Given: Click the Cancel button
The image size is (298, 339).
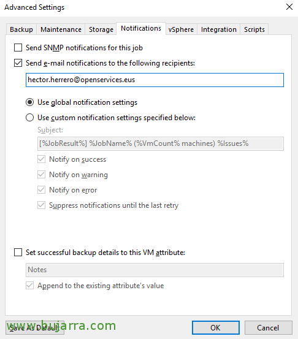Looking at the screenshot, I should click(268, 327).
